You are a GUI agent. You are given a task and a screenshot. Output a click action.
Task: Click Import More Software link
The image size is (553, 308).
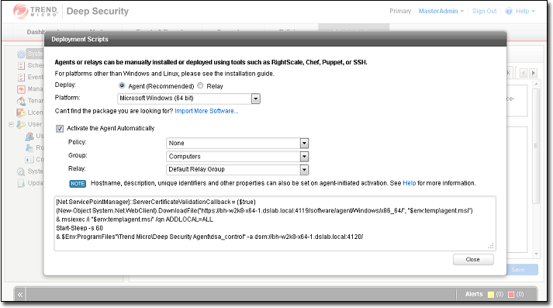[x=206, y=111]
